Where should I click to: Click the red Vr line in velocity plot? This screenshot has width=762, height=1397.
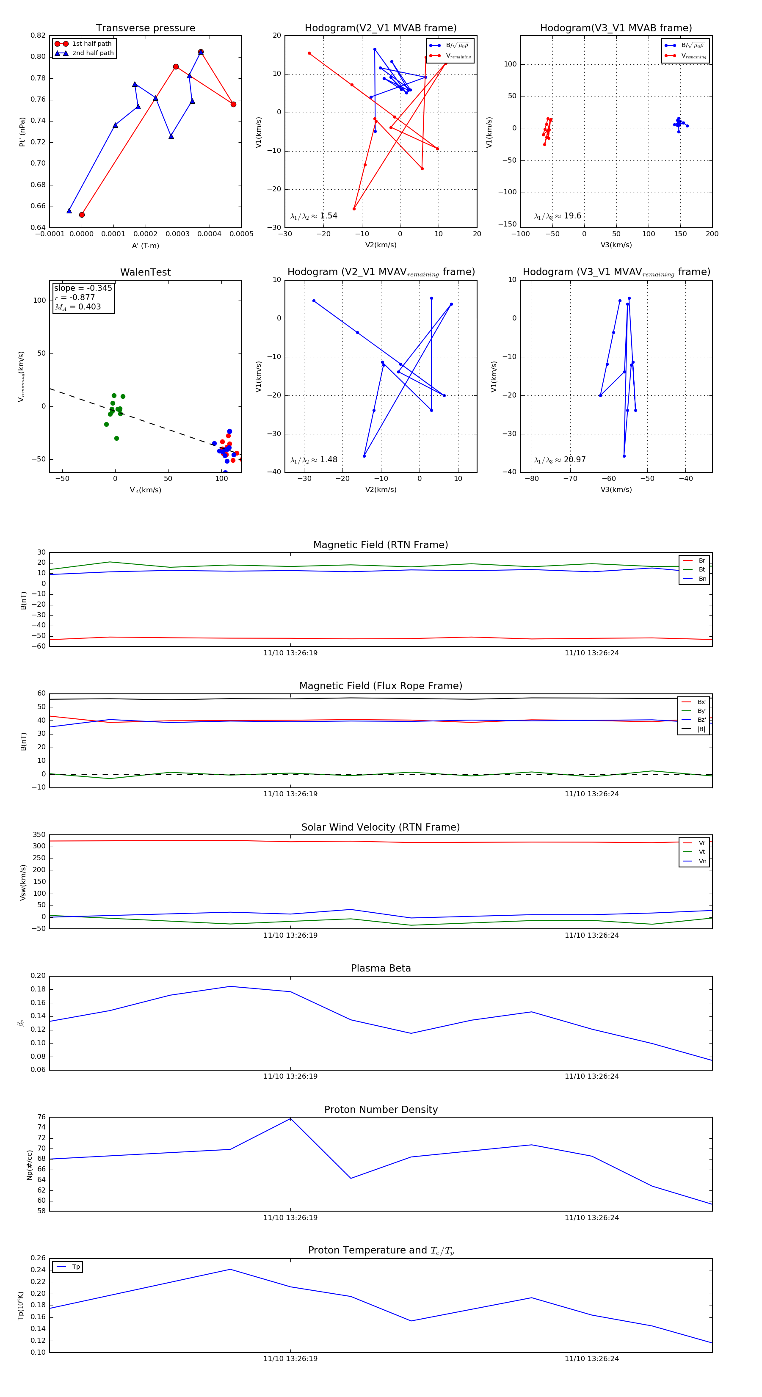point(381,841)
